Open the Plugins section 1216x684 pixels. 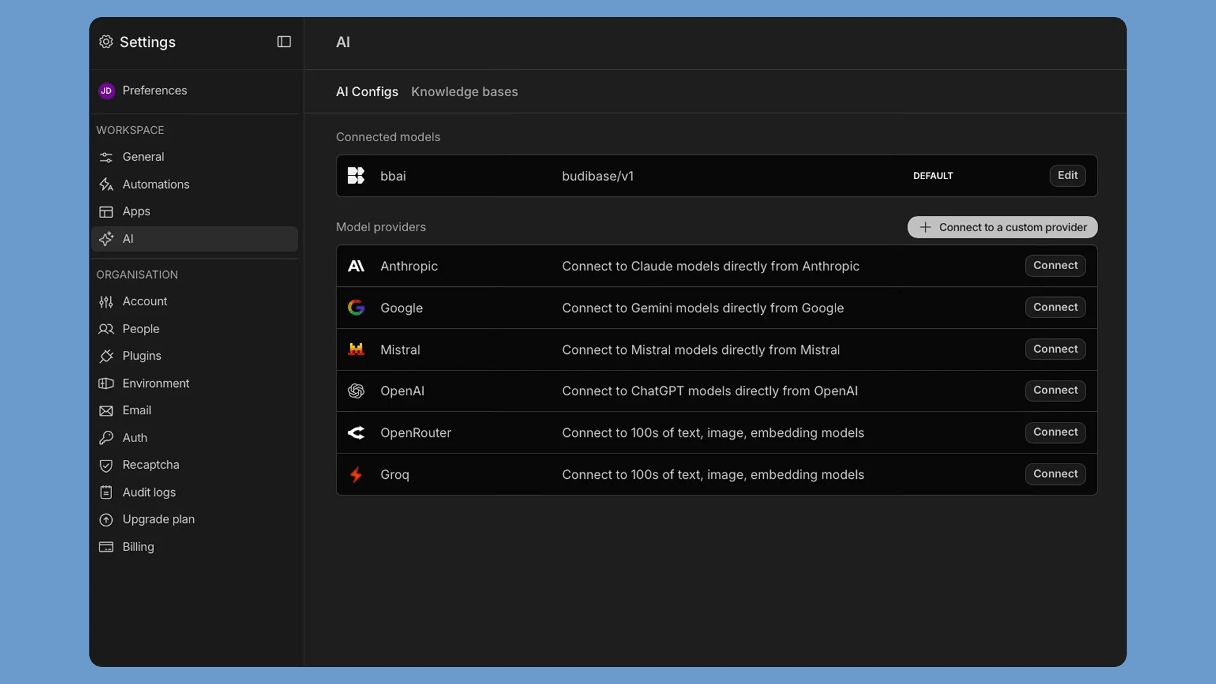[142, 356]
